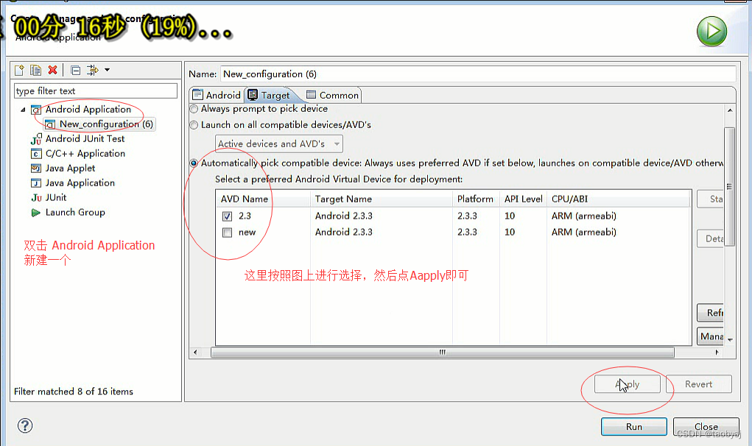Click the vertical scrollbar down arrow
This screenshot has height=446, width=752.
[730, 339]
